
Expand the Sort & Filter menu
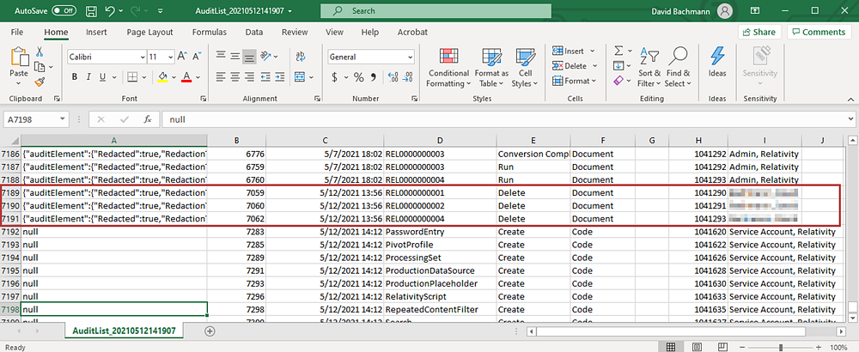[649, 68]
